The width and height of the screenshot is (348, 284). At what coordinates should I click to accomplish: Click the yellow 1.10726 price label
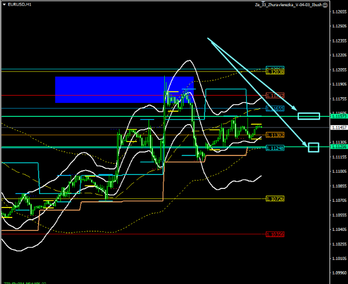click(275, 199)
